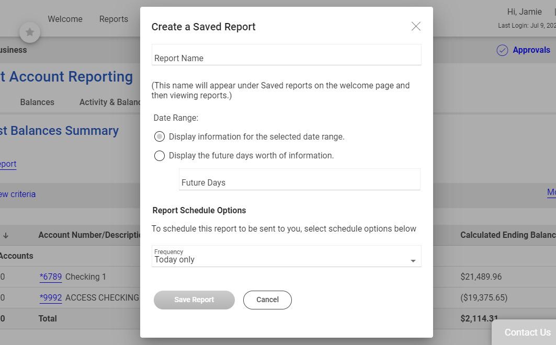Switch to the Activity & Balances tab
The height and width of the screenshot is (345, 556).
[109, 102]
